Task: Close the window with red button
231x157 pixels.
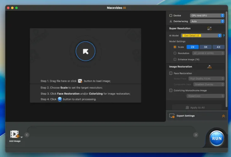Action: (x=8, y=8)
